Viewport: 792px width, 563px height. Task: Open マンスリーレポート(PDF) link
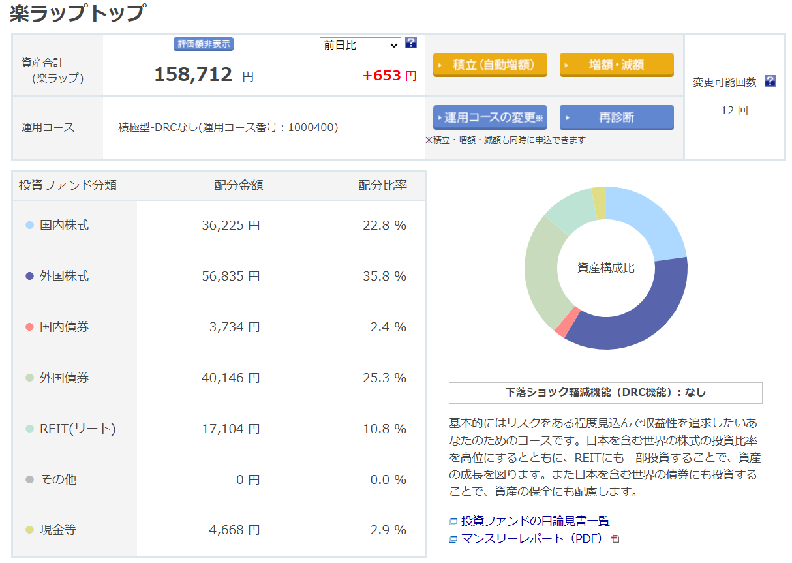pos(532,539)
